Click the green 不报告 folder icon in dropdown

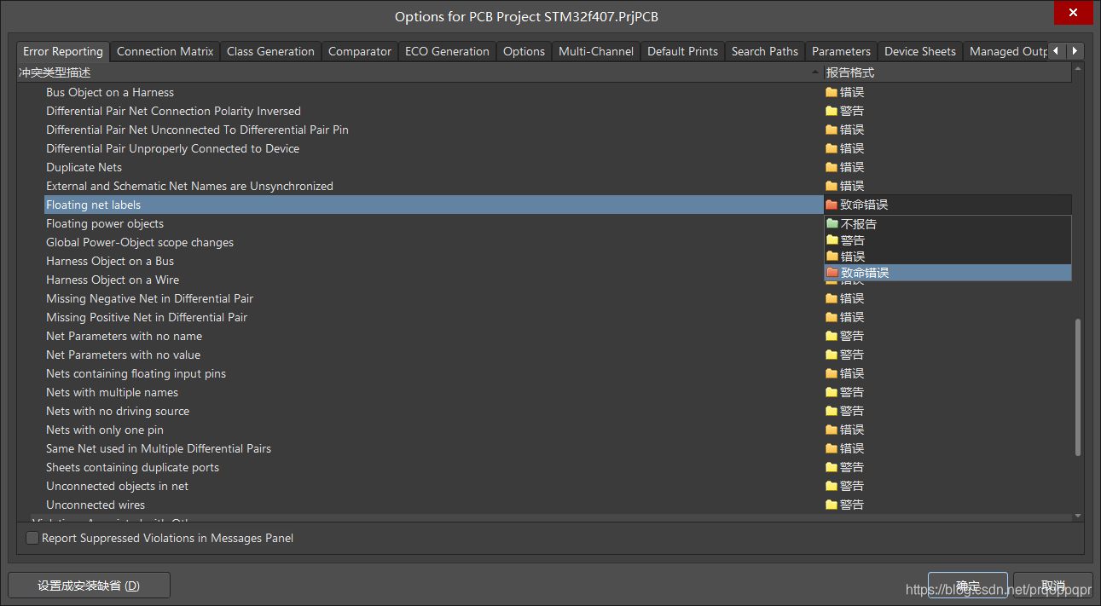click(832, 224)
